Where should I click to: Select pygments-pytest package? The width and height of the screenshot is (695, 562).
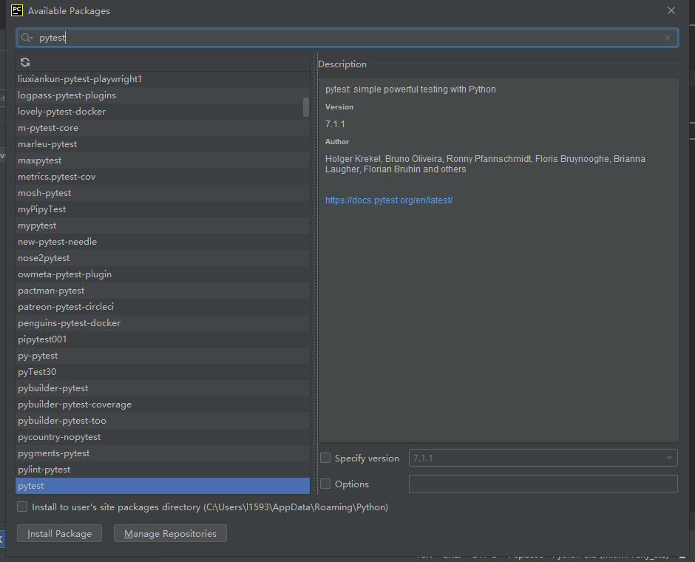tap(163, 453)
